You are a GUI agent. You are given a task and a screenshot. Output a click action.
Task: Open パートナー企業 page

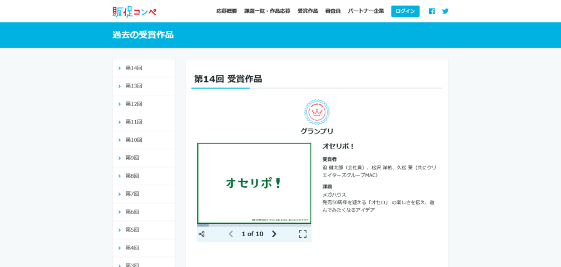coord(366,11)
